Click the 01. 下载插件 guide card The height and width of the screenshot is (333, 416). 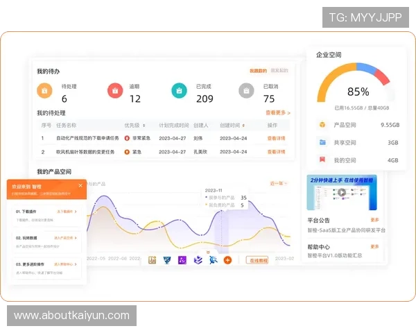coord(46,216)
